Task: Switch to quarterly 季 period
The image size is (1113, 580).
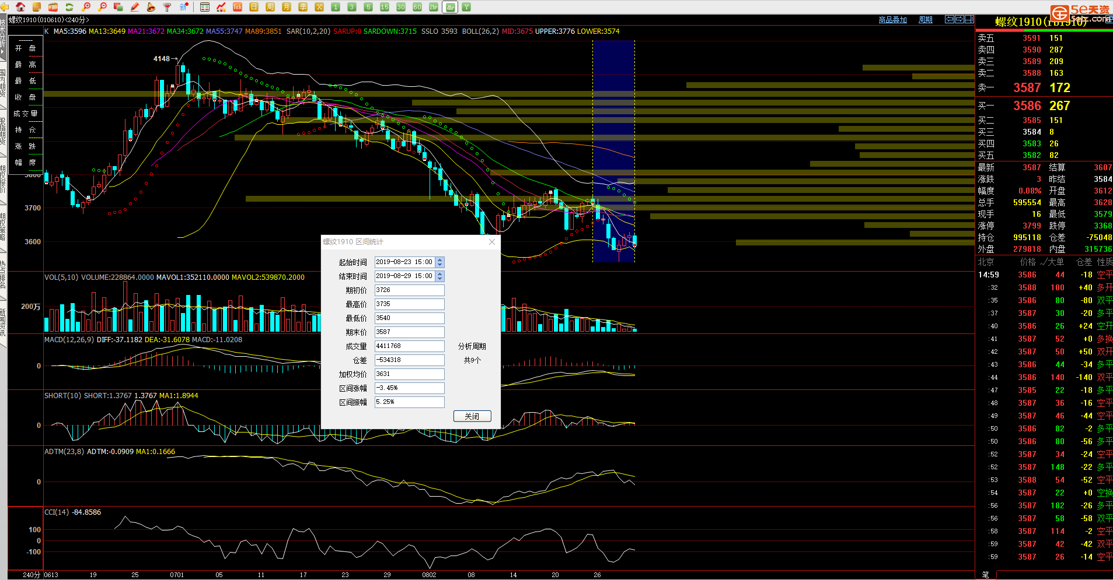Action: (x=303, y=7)
